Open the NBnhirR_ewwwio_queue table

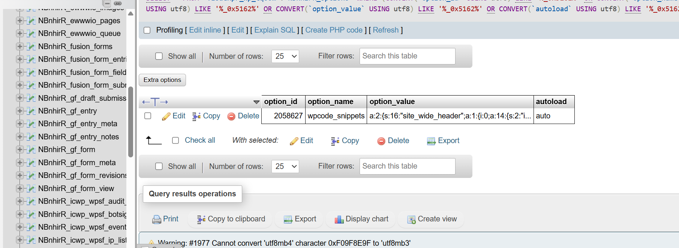point(79,33)
